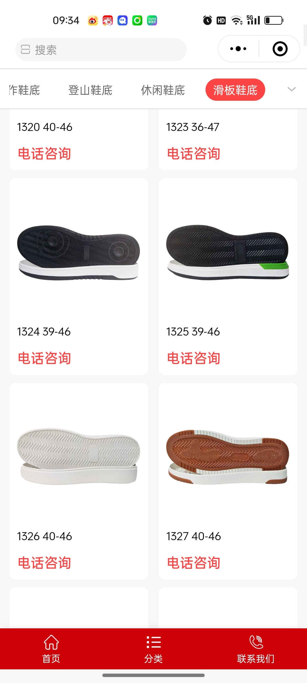Tap 电话咨询 under item 1324 39-46
This screenshot has height=683, width=307.
44,358
